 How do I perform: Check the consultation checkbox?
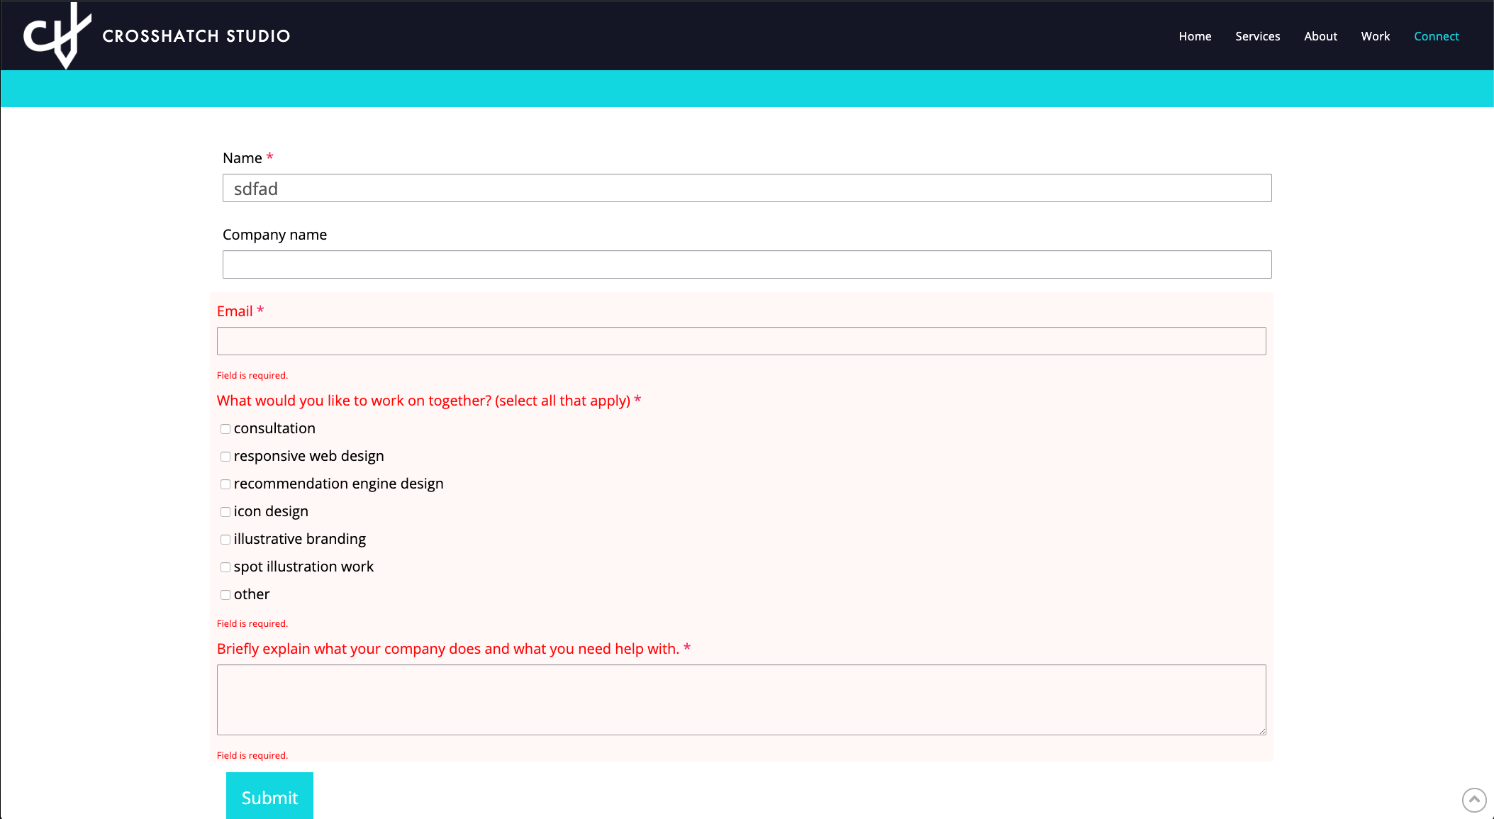(225, 429)
